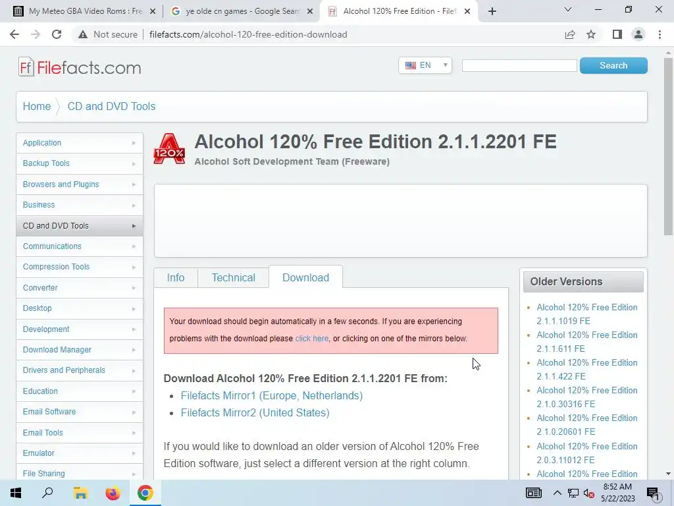Expand CD and DVD Tools category arrow

tap(134, 226)
